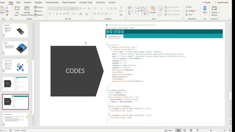Screen dimensions: 235x132
Task: Select the Format Painter brush icon
Action: 7,15
